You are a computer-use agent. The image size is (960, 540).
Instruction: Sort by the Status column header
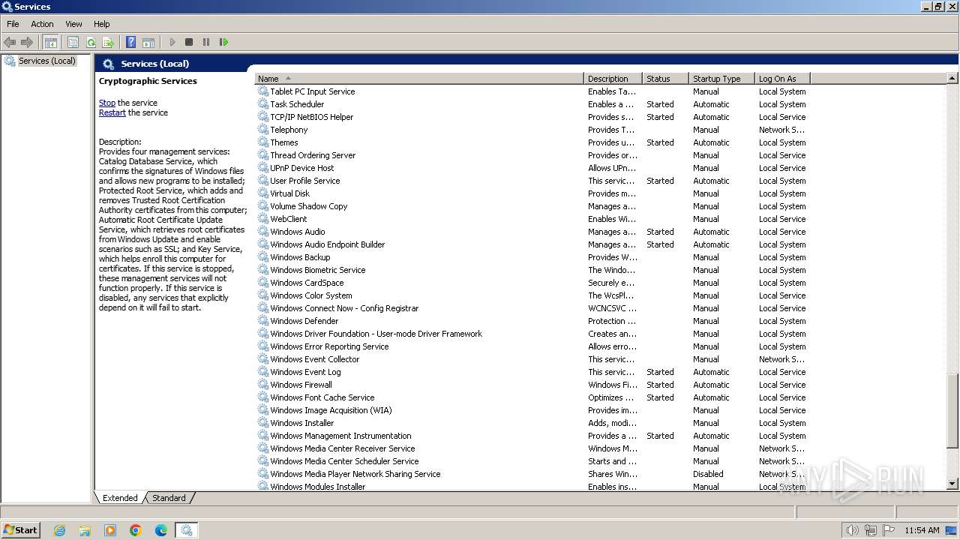coord(665,78)
